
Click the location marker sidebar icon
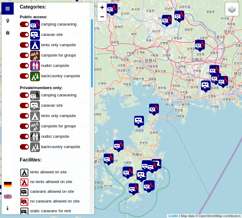(8, 21)
